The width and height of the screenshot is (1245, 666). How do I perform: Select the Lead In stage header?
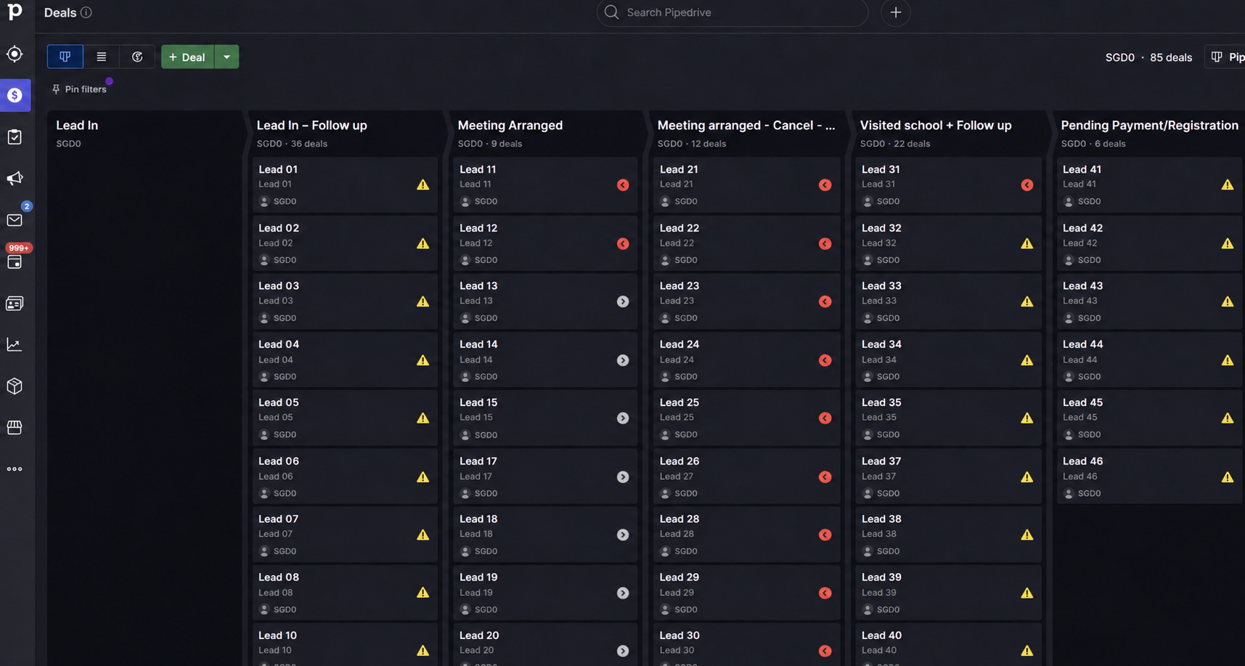point(77,125)
